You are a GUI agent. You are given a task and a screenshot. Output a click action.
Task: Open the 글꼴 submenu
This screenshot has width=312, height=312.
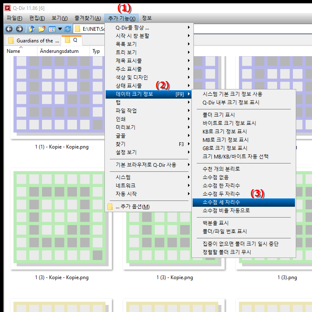click(148, 136)
